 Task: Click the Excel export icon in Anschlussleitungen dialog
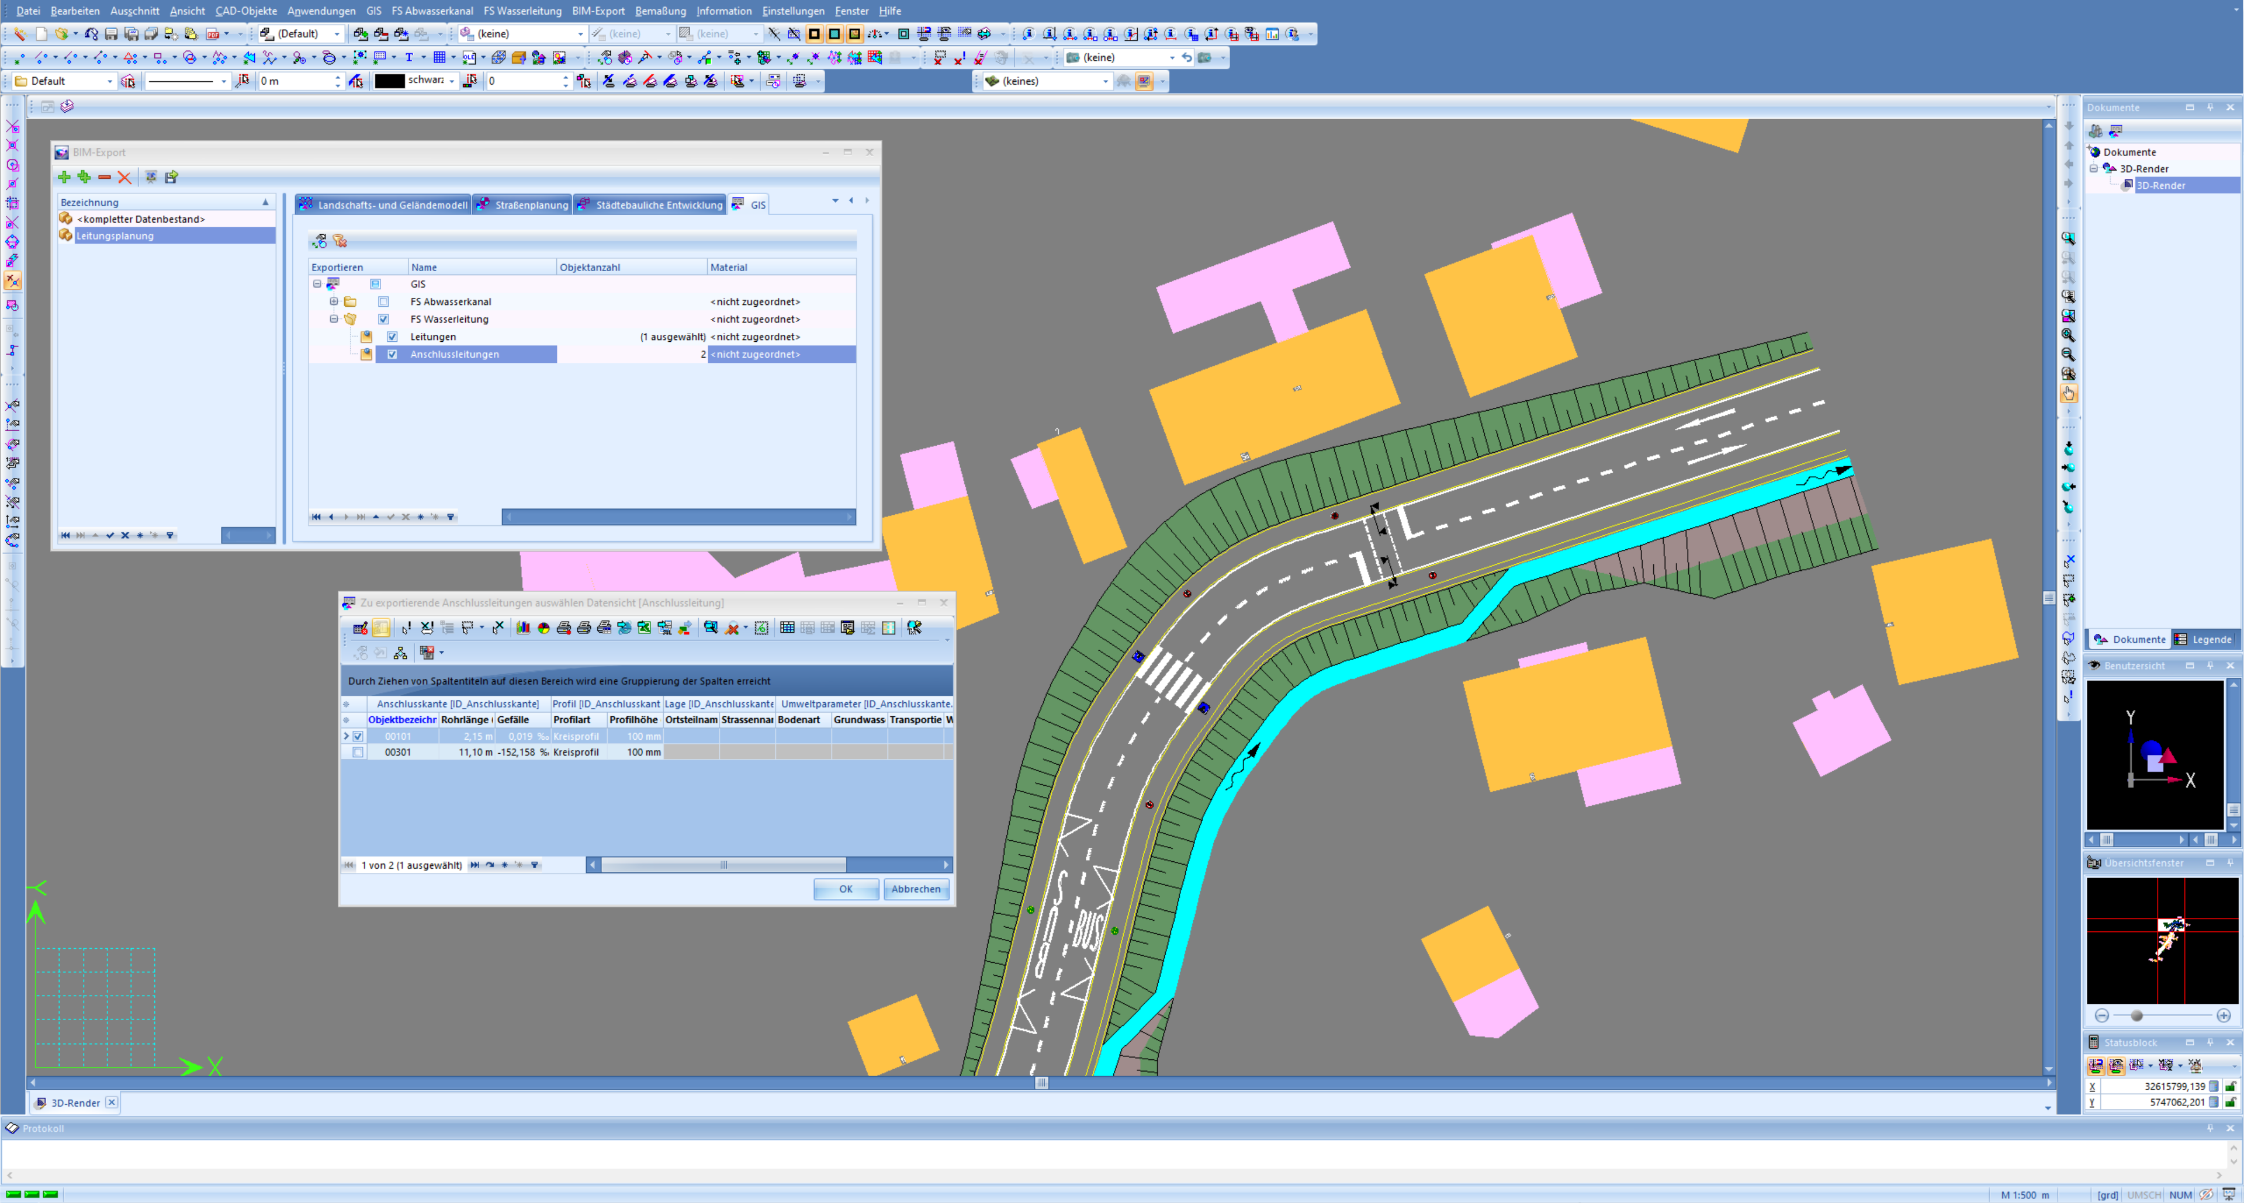(644, 627)
